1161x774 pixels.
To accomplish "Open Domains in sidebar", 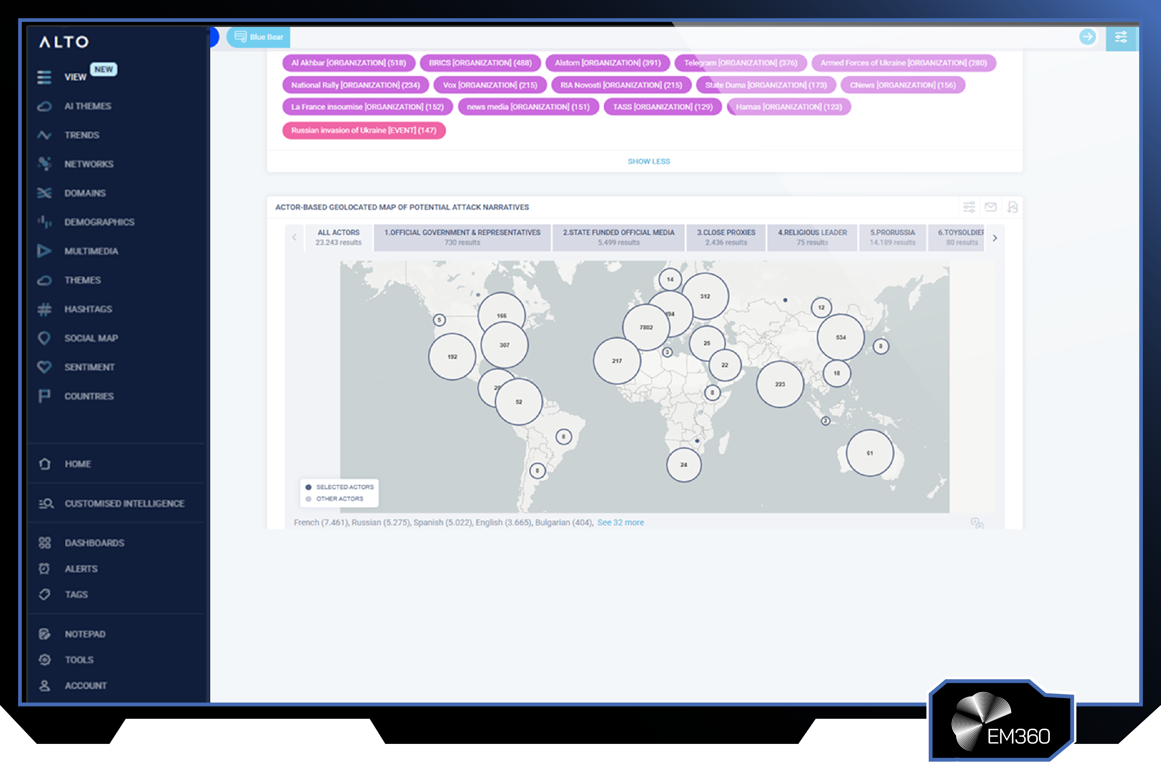I will coord(85,193).
